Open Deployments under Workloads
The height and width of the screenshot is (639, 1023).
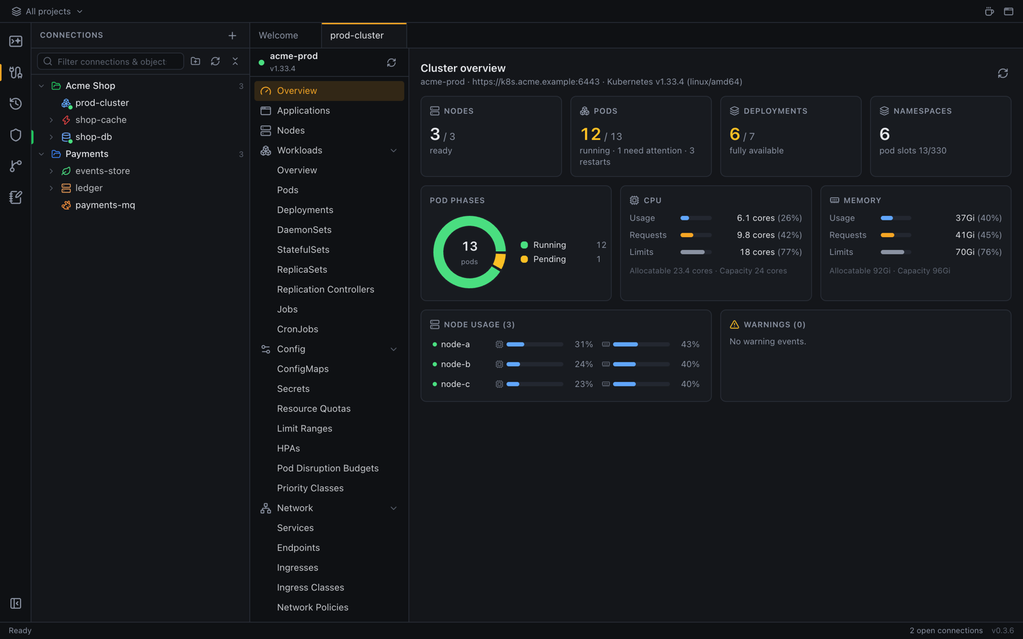point(329,210)
